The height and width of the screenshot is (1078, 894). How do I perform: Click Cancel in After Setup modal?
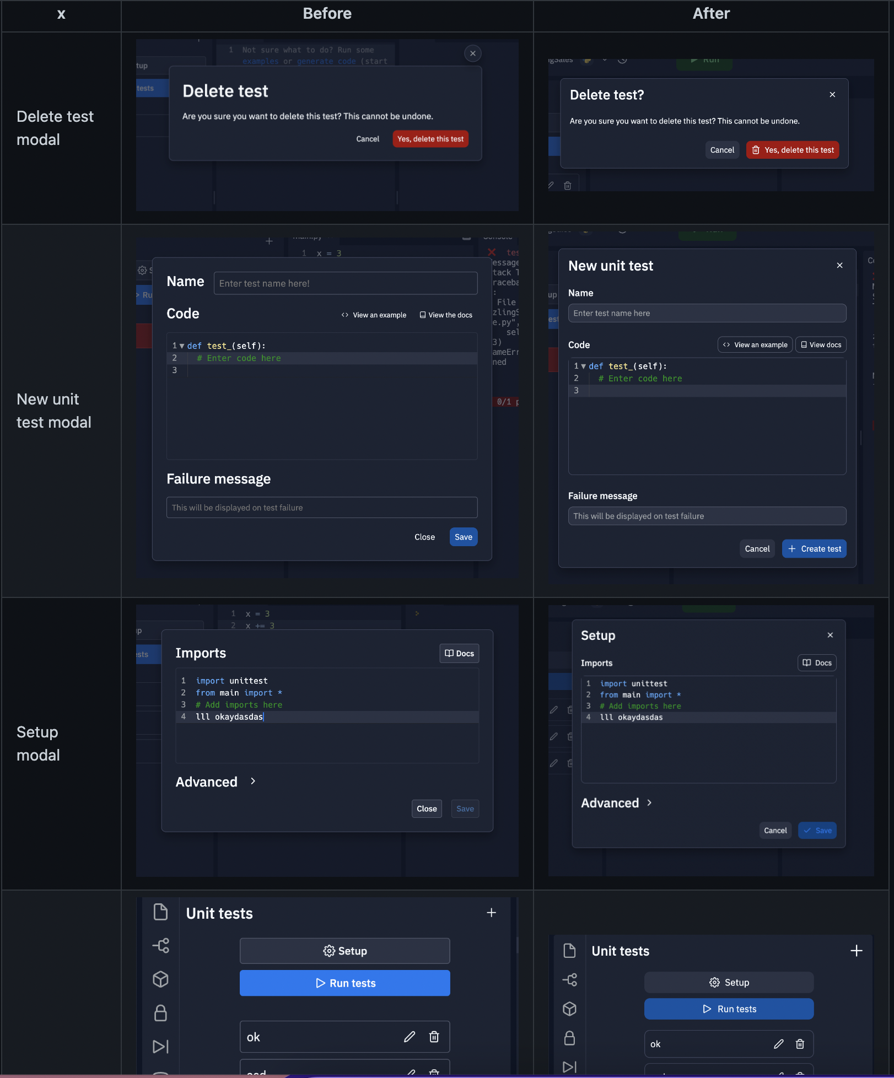pyautogui.click(x=775, y=831)
